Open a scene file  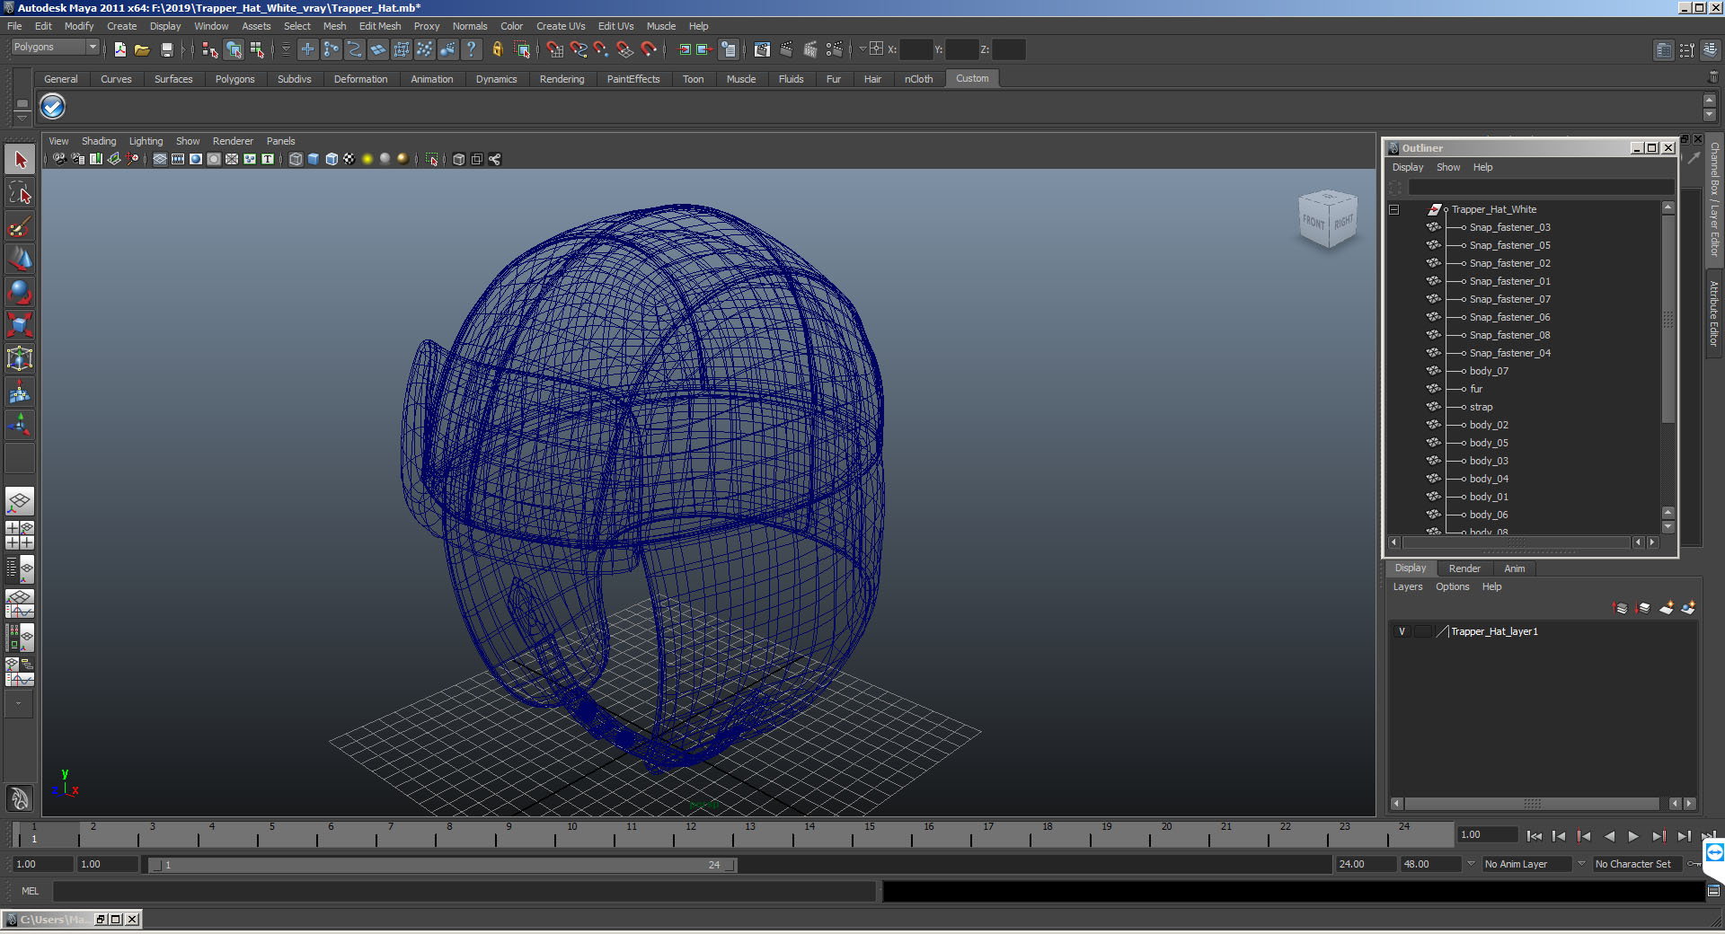[x=142, y=49]
